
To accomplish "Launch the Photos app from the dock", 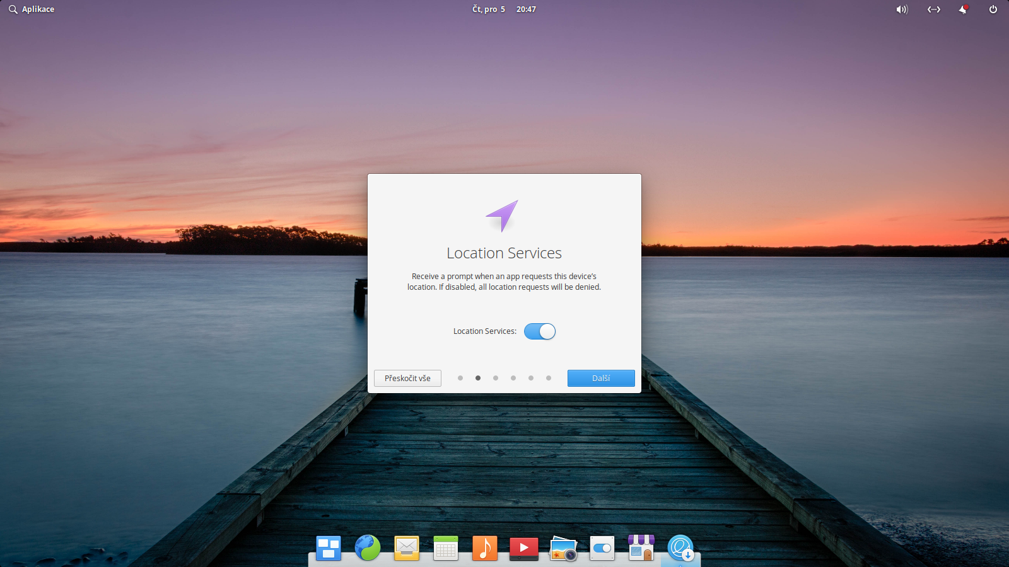I will point(563,549).
